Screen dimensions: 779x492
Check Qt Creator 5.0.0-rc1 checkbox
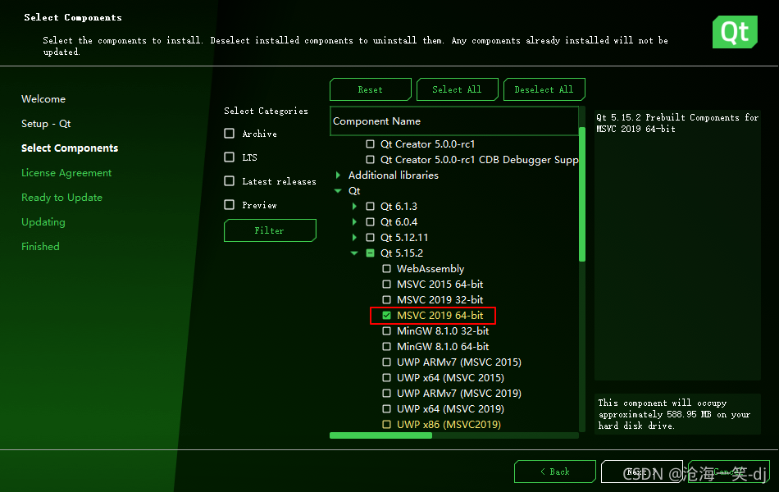coord(370,144)
